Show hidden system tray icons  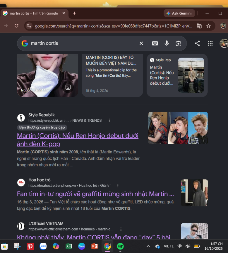[148, 246]
